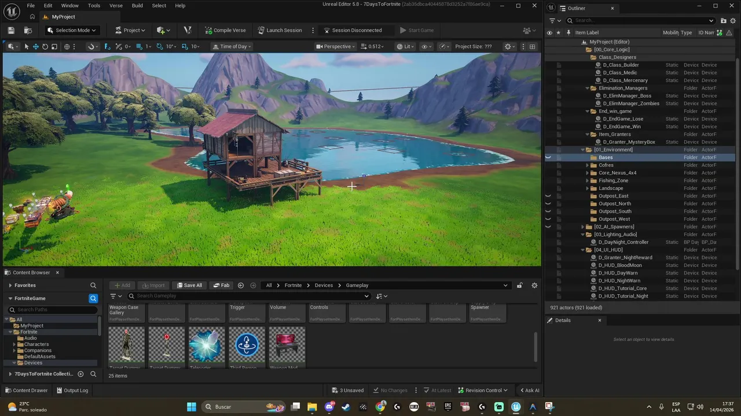
Task: Open the Time of Day dropdown
Action: point(232,46)
